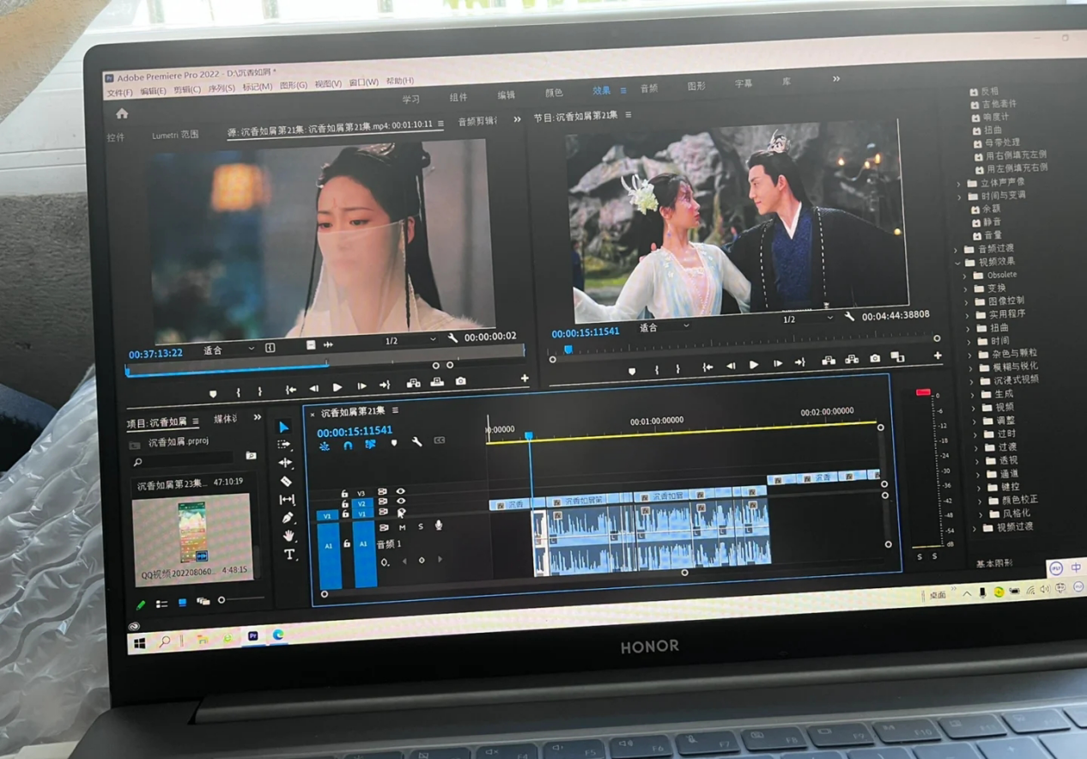Image resolution: width=1087 pixels, height=759 pixels.
Task: Select the Ripple Edit tool
Action: (285, 463)
